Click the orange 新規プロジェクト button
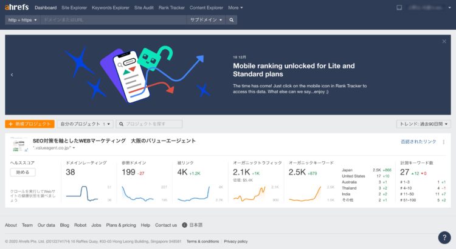This screenshot has height=249, width=456. point(30,124)
